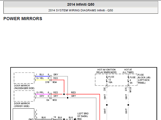Select the "37C" connector pin label
161x120 pixels.
click(126, 89)
